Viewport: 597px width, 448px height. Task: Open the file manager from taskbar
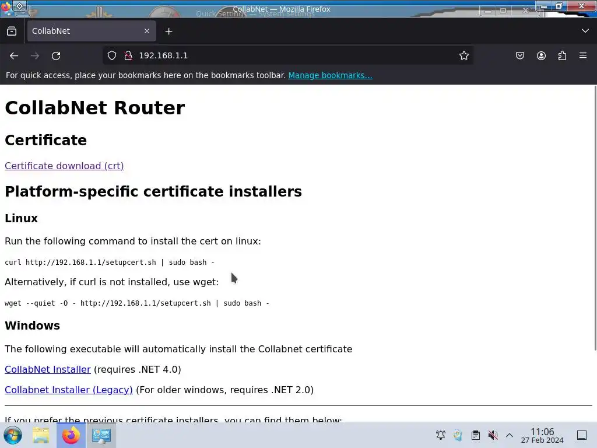(41, 435)
